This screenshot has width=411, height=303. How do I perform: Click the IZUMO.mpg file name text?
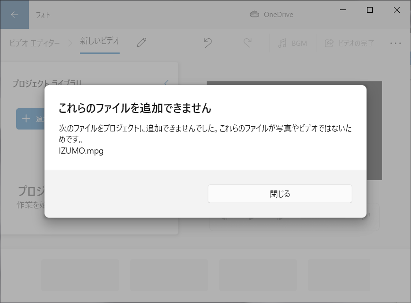[x=81, y=151]
